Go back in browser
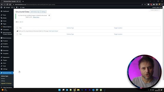The height and width of the screenshot is (92, 164). (x=2, y=5)
